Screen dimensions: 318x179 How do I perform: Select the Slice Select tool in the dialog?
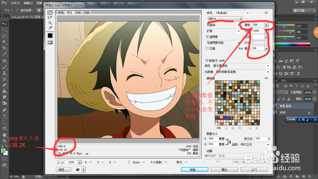(50, 18)
